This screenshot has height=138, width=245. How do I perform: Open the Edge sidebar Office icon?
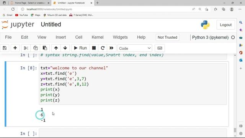click(241, 53)
